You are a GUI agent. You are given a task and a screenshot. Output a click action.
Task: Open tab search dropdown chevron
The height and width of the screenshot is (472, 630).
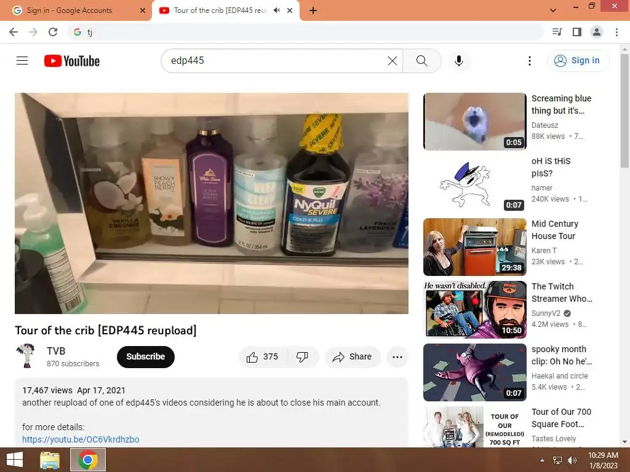[553, 10]
